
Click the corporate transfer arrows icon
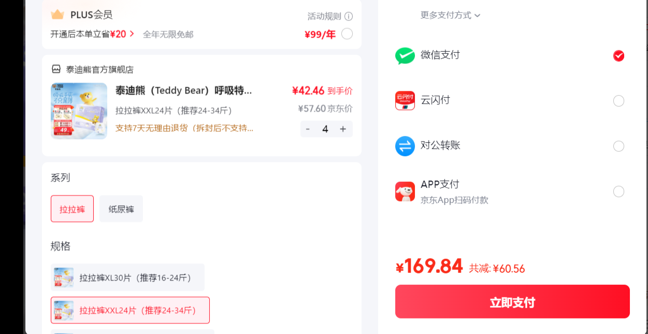[405, 146]
